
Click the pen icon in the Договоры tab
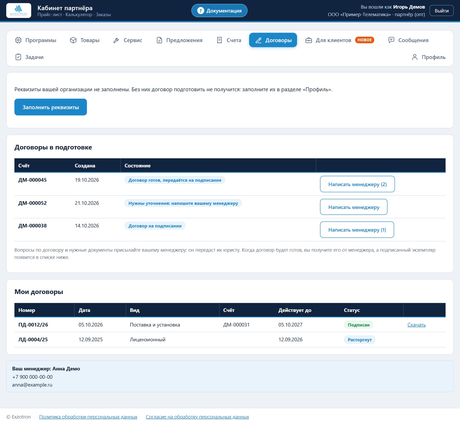point(258,40)
